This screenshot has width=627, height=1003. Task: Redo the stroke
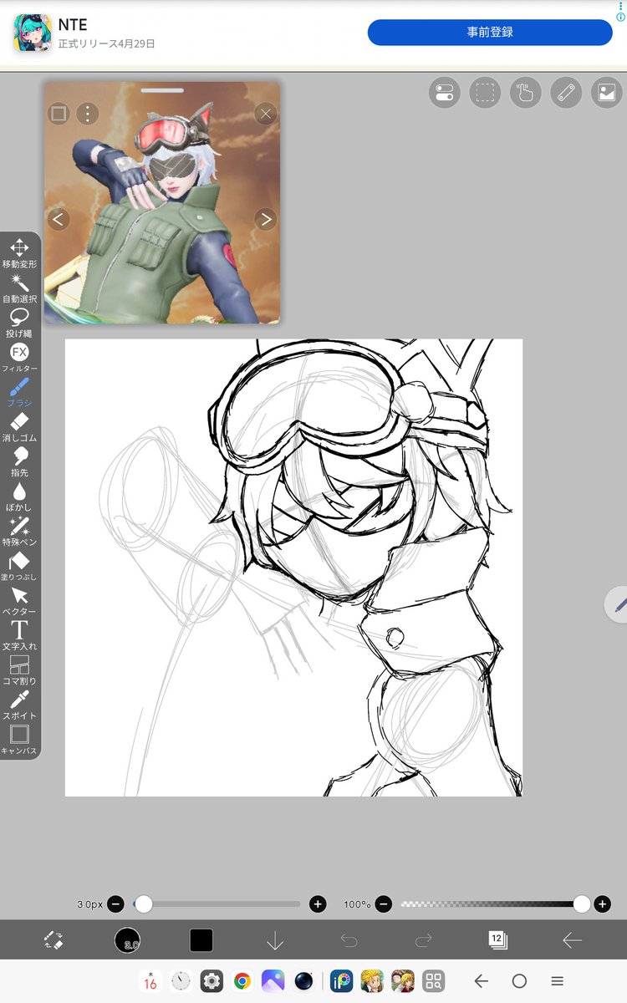424,940
